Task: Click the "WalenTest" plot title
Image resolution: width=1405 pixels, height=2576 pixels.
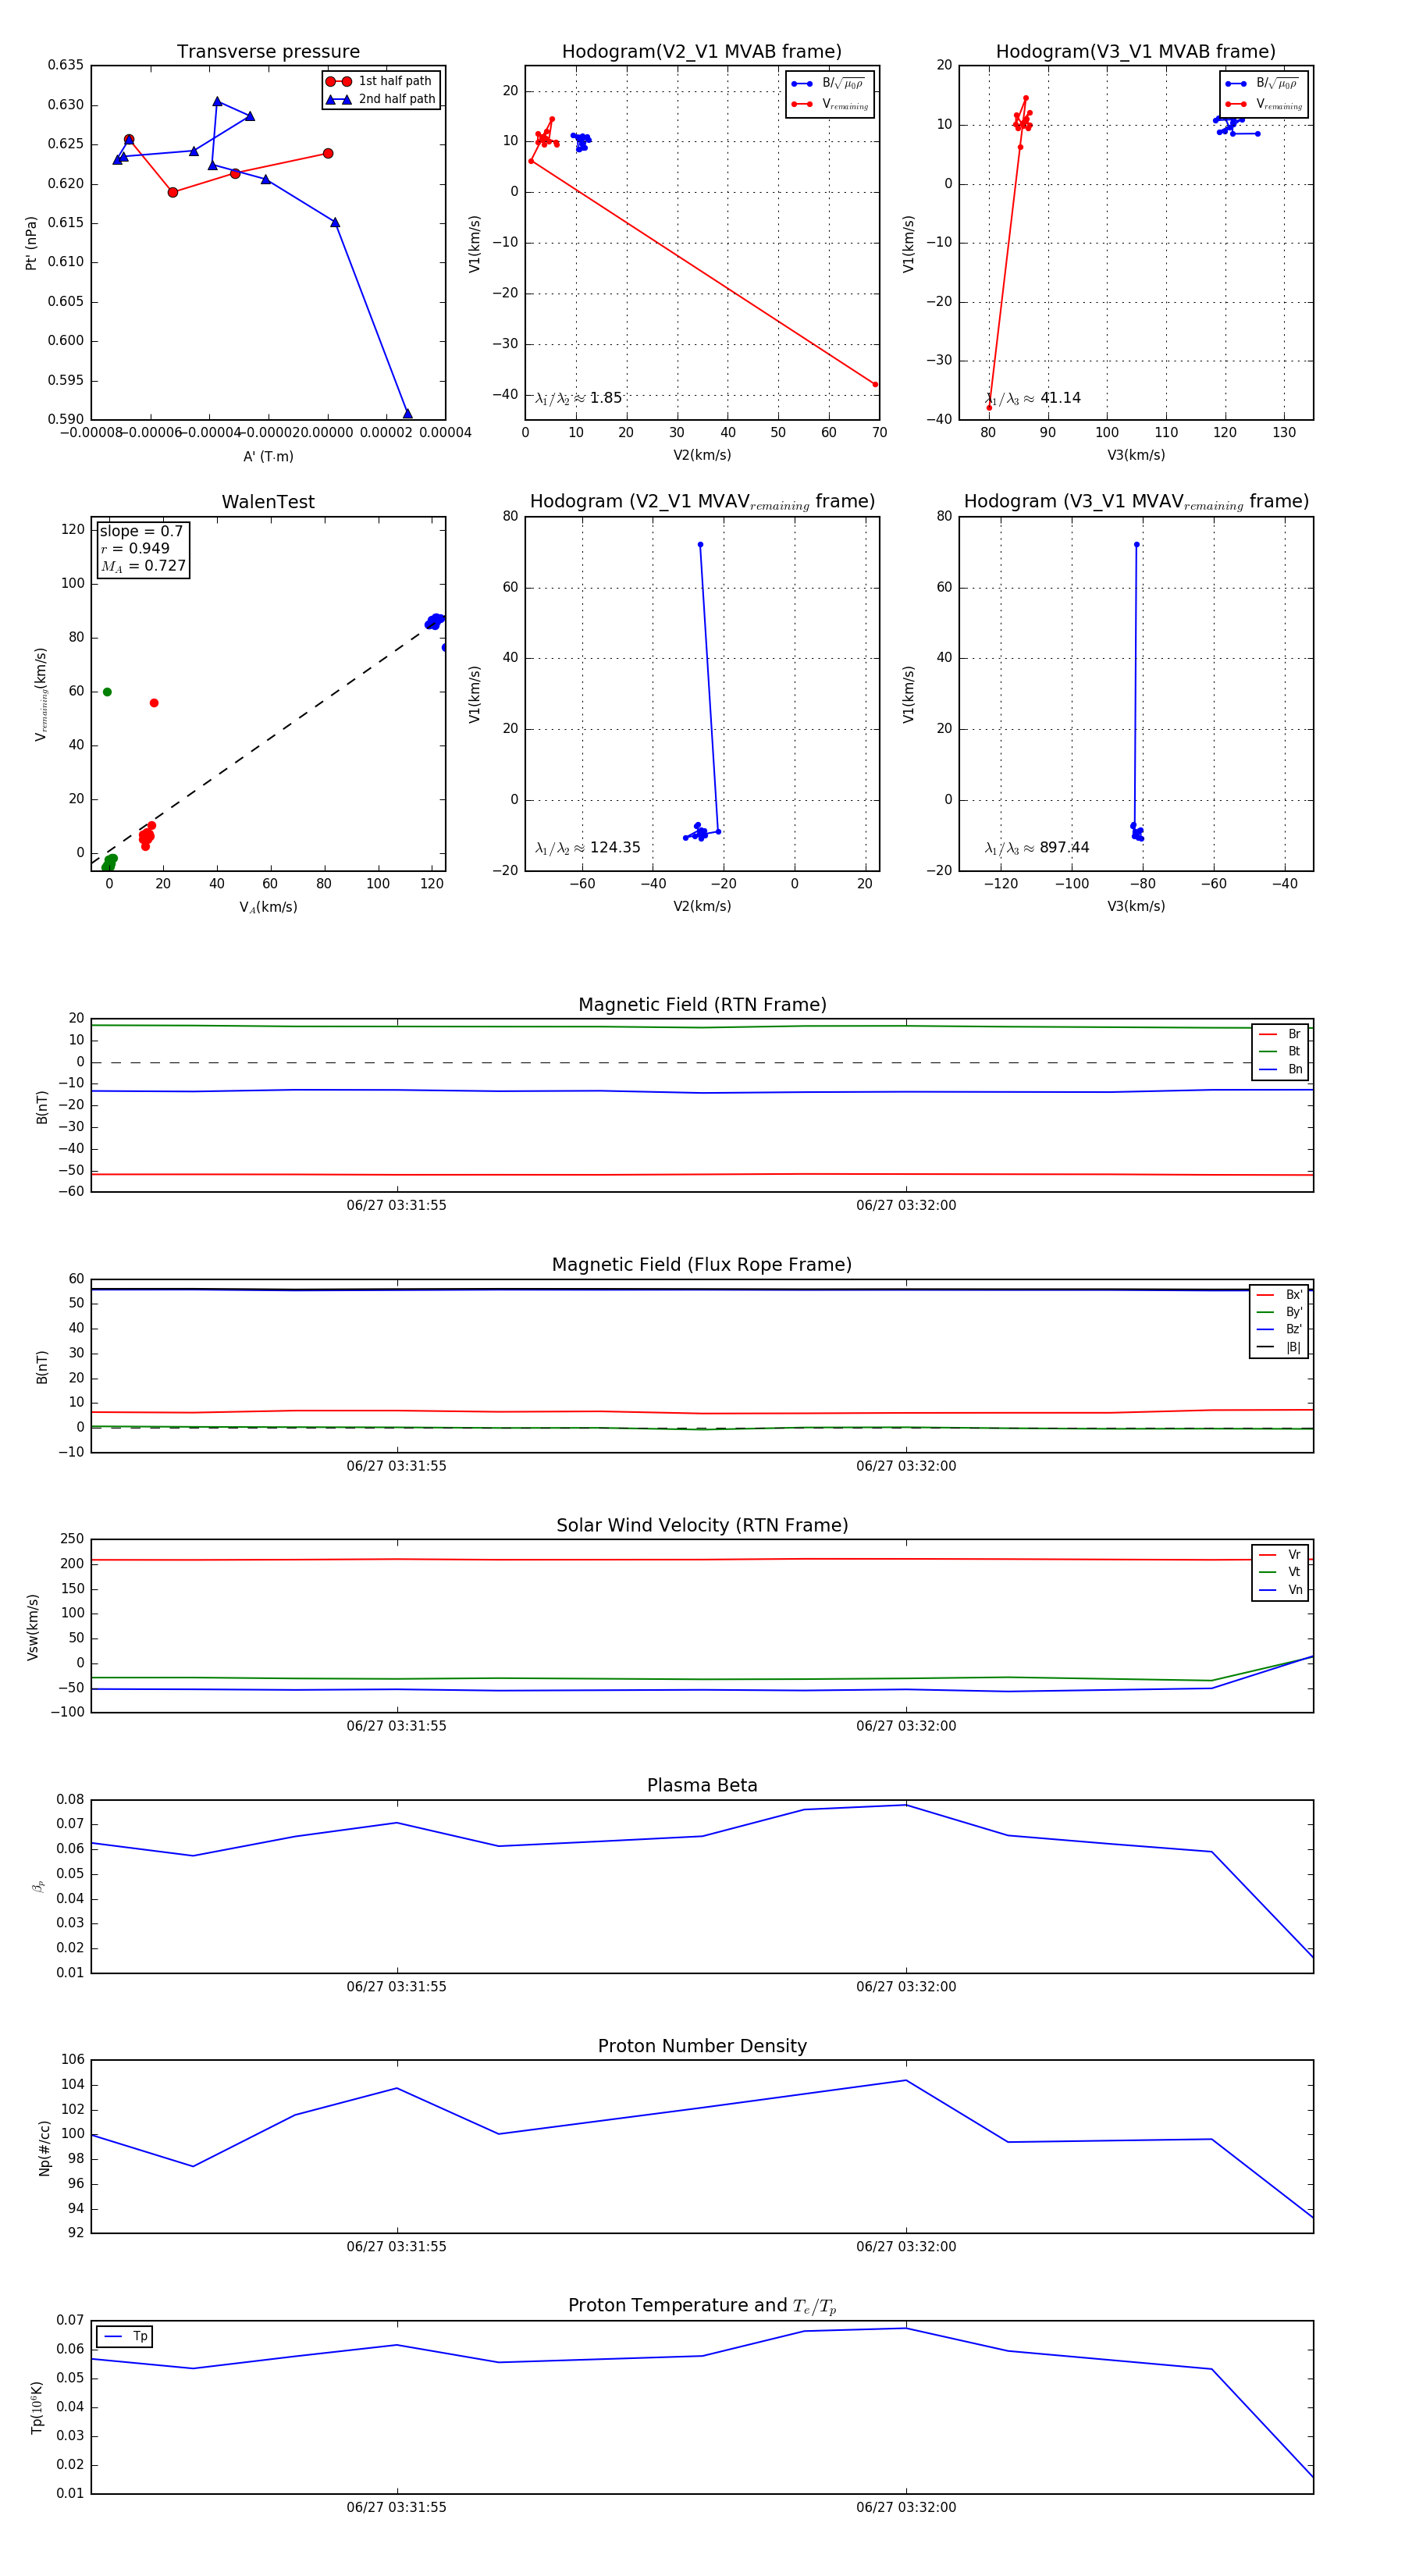Action: point(268,502)
